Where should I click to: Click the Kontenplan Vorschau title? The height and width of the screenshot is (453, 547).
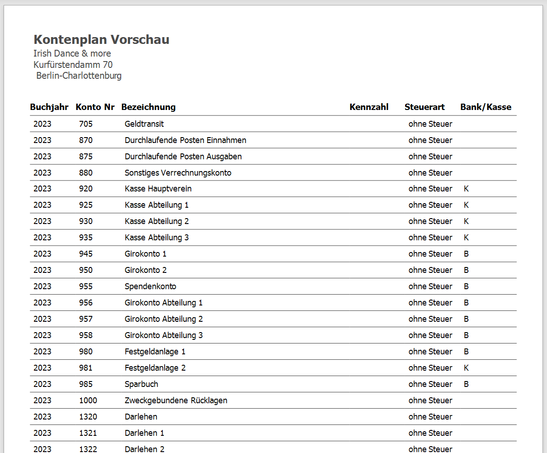click(101, 39)
